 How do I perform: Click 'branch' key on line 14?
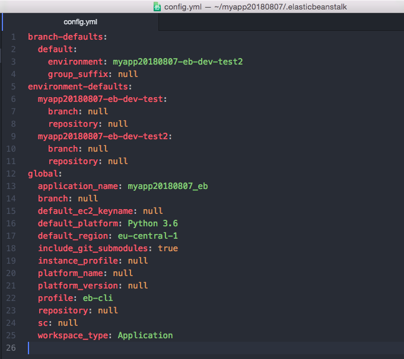(x=53, y=198)
